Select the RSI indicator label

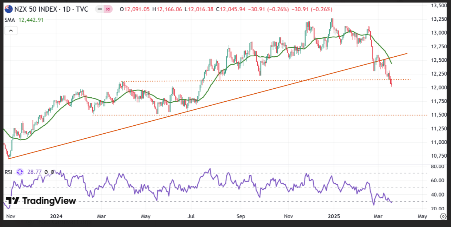(x=8, y=172)
